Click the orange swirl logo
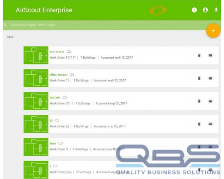This screenshot has width=224, height=179. [158, 10]
